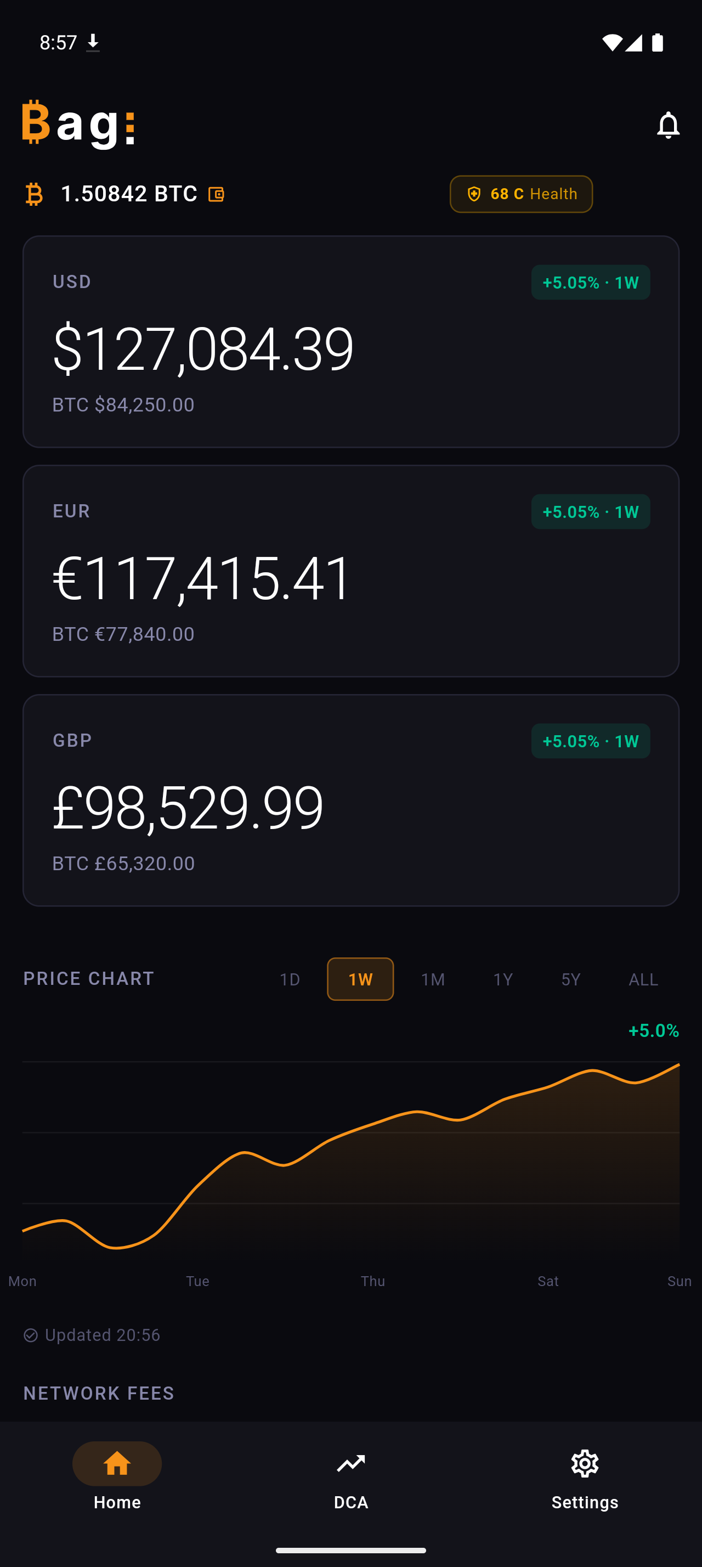The image size is (702, 1567).
Task: Open the 68 C Health badge
Action: point(521,194)
